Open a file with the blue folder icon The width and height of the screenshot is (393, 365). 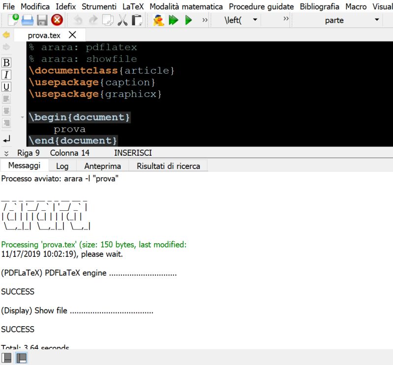28,20
